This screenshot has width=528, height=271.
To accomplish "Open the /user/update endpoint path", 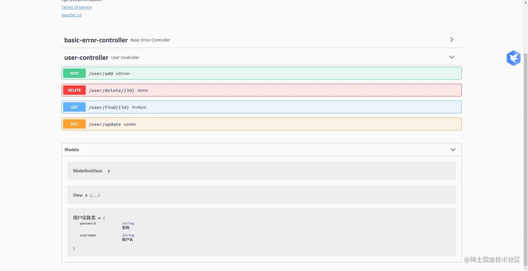I will [105, 124].
